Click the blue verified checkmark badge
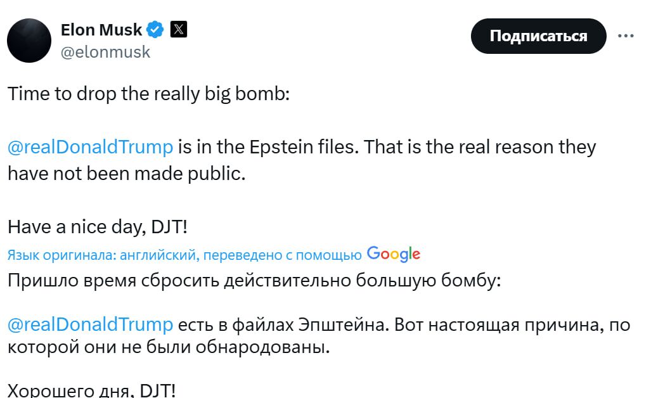The width and height of the screenshot is (651, 398). point(155,29)
